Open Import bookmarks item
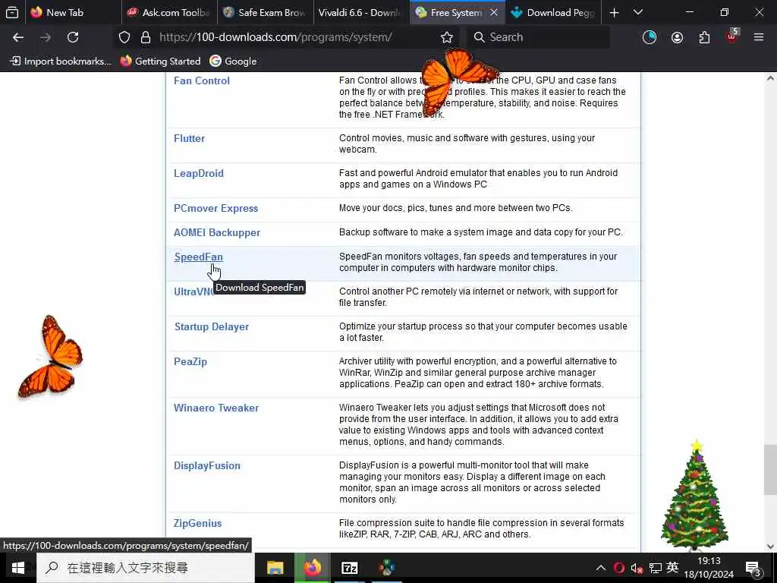The height and width of the screenshot is (583, 777). pos(61,61)
